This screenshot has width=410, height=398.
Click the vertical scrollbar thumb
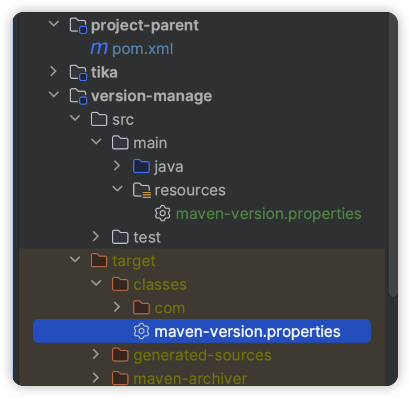click(x=393, y=155)
